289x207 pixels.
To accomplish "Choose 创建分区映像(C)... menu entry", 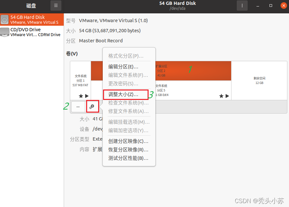I will coord(128,141).
